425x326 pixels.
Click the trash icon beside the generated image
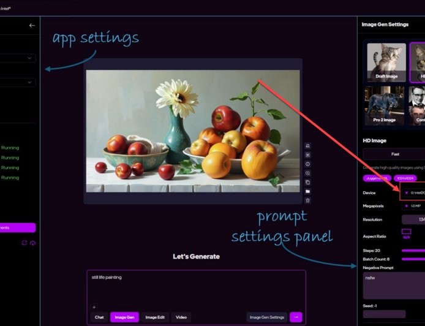pyautogui.click(x=307, y=200)
